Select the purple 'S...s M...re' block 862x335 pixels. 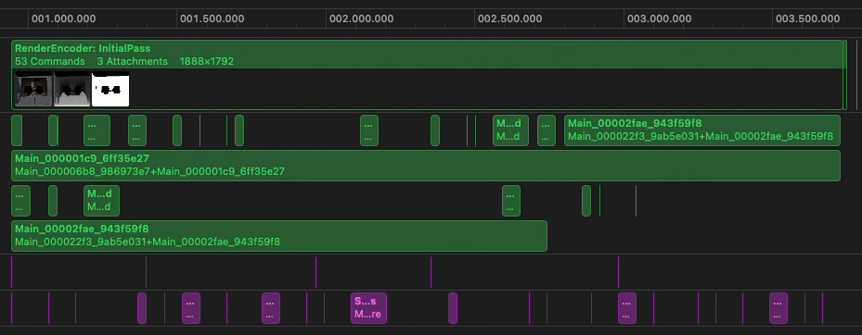369,308
